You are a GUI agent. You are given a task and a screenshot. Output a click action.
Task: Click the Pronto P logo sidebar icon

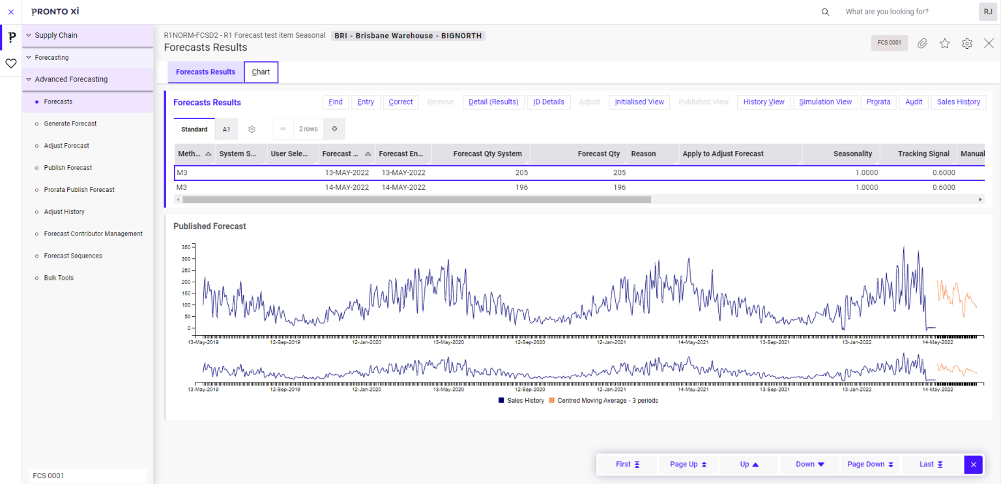point(11,37)
